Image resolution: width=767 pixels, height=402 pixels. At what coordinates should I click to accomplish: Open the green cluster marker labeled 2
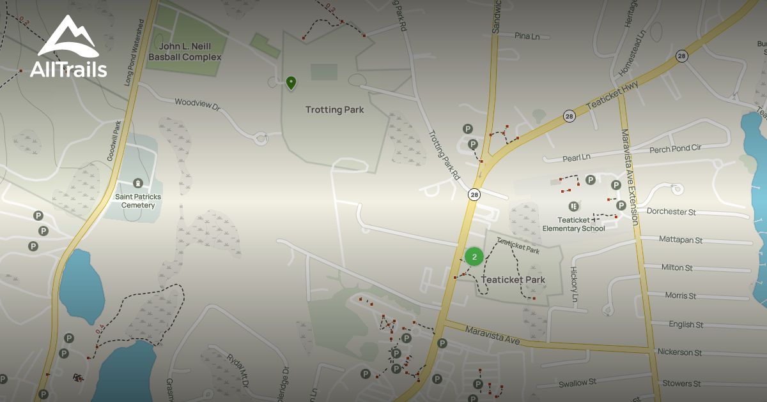(474, 257)
